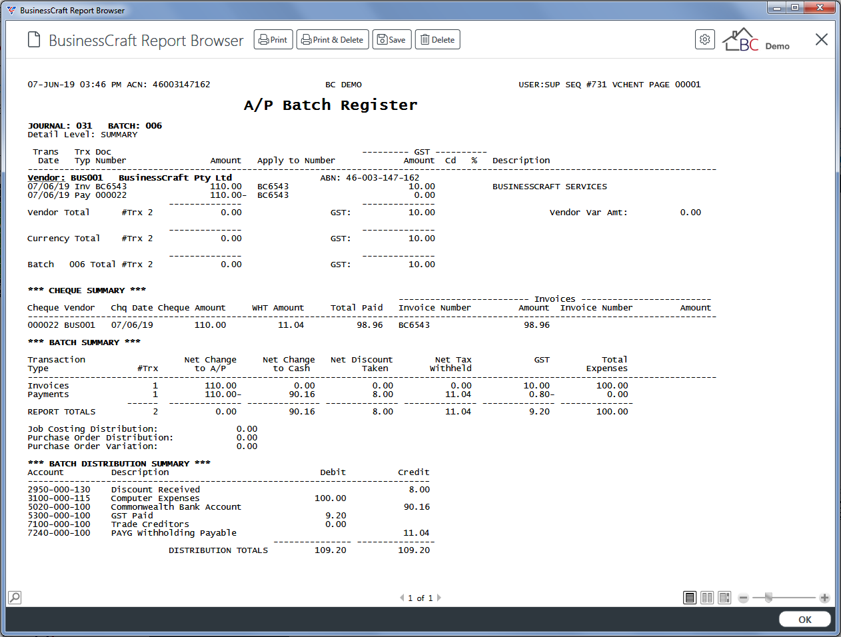Viewport: 841px width, 637px height.
Task: Zoom in with the plus button
Action: point(824,598)
